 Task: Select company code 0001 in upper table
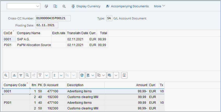[9, 39]
